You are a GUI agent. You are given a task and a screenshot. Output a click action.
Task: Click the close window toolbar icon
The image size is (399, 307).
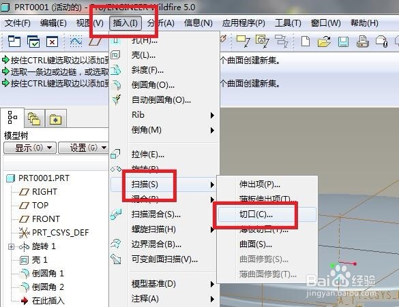pos(52,42)
